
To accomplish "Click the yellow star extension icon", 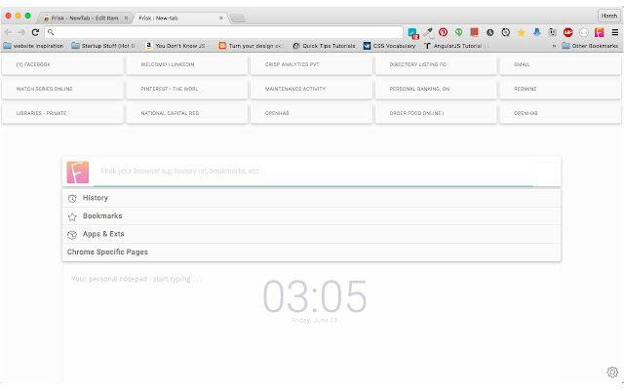I will click(521, 32).
